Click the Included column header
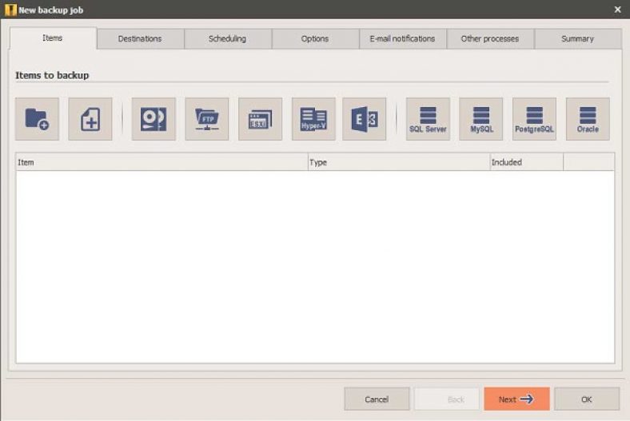Image resolution: width=630 pixels, height=421 pixels. point(526,162)
